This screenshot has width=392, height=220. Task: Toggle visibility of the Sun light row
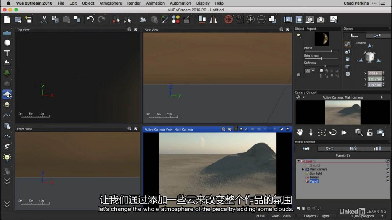point(387,173)
